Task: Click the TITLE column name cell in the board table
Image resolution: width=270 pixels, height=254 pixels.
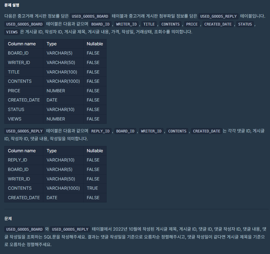Action: (x=24, y=72)
